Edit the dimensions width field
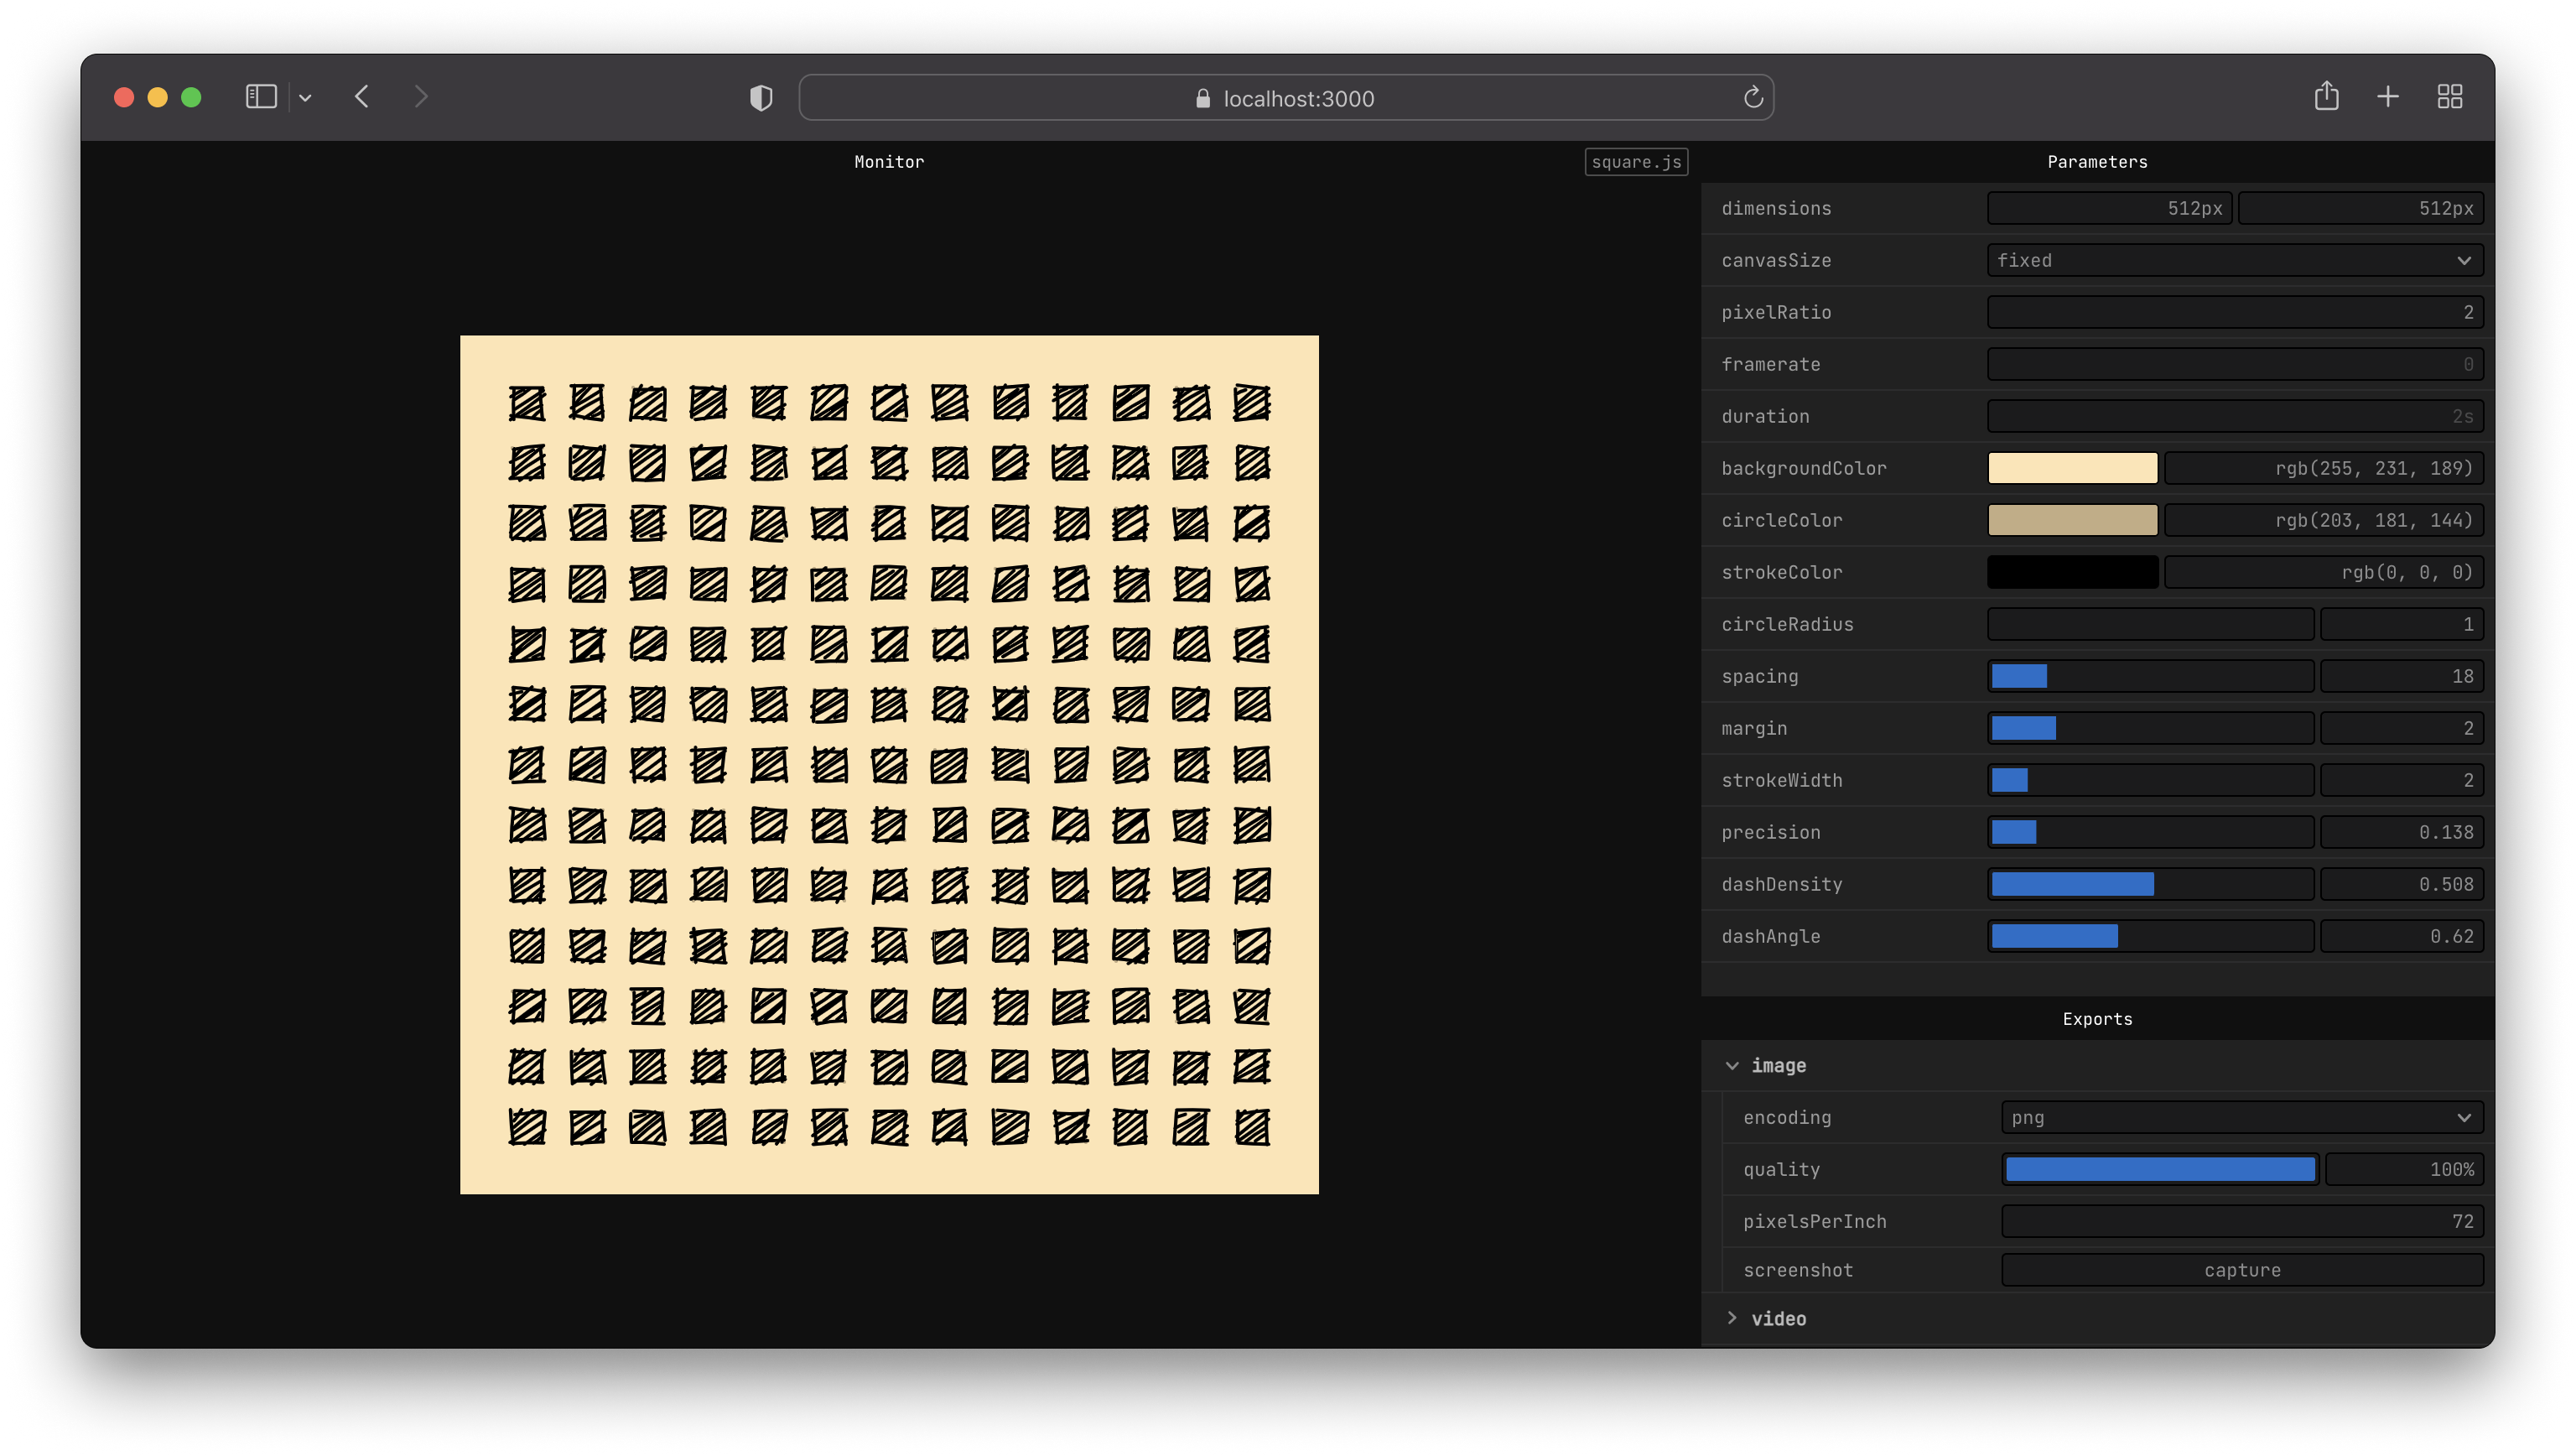Image resolution: width=2576 pixels, height=1456 pixels. (x=2110, y=208)
